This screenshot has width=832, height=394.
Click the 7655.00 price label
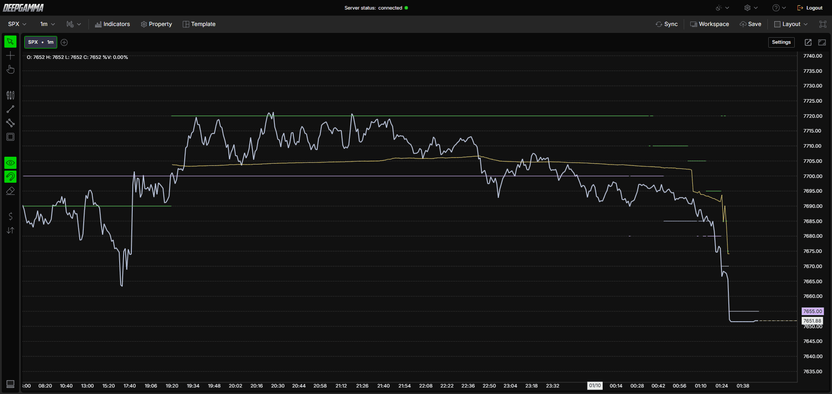pos(812,311)
